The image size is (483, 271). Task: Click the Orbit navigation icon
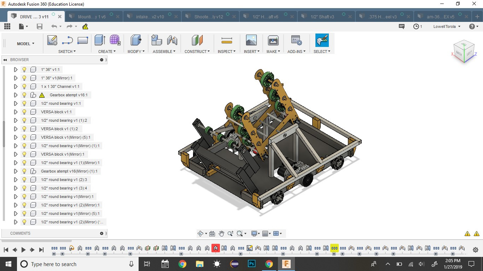200,234
